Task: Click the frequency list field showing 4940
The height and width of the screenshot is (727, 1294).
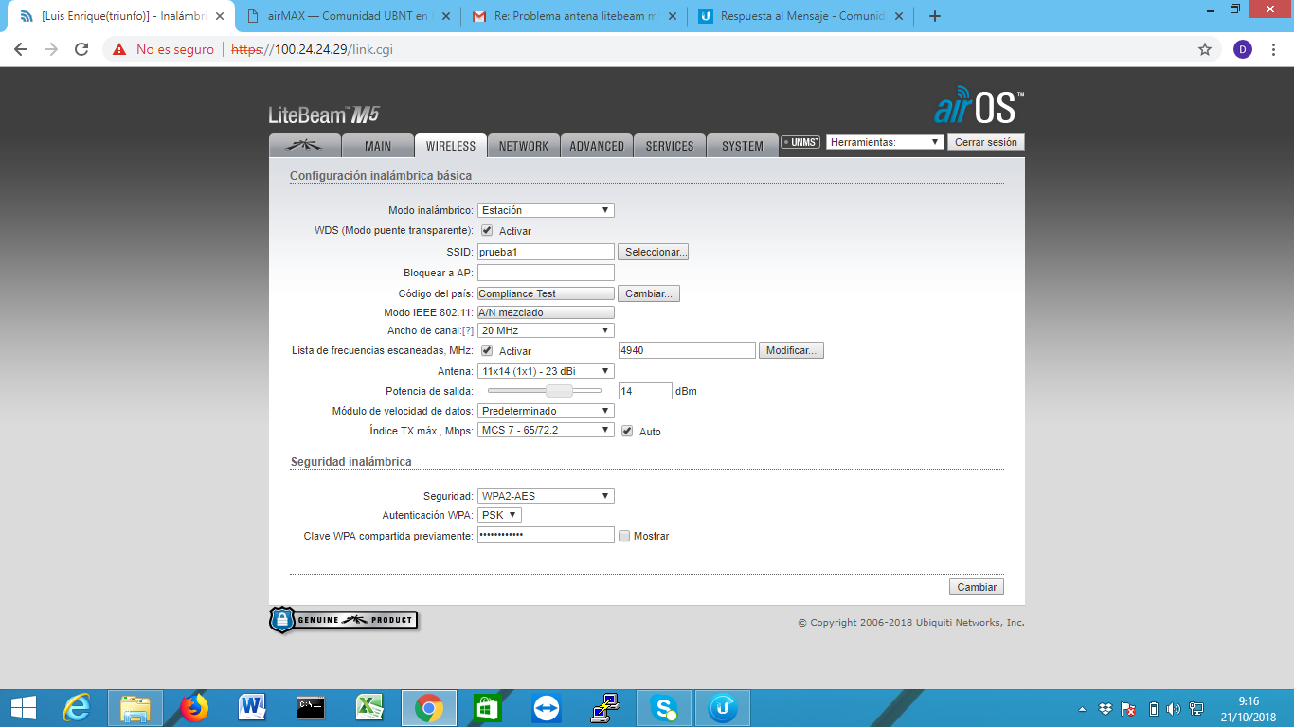Action: point(687,350)
